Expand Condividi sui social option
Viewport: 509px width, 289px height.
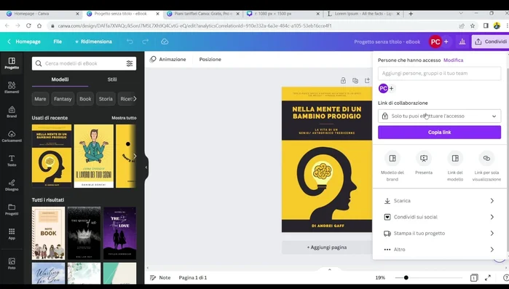439,217
